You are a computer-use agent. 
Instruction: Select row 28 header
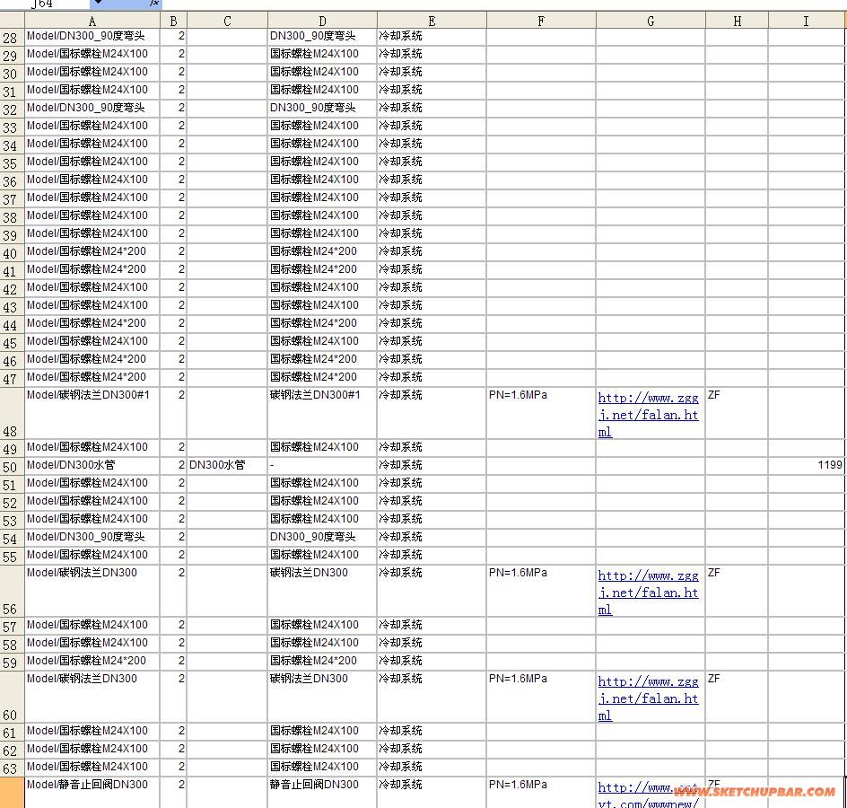(12, 38)
